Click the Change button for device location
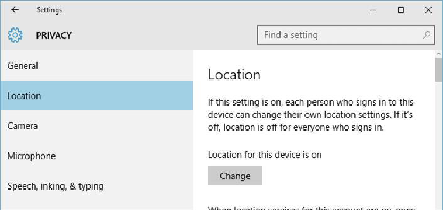Screen dimensions: 443x210 click(235, 176)
